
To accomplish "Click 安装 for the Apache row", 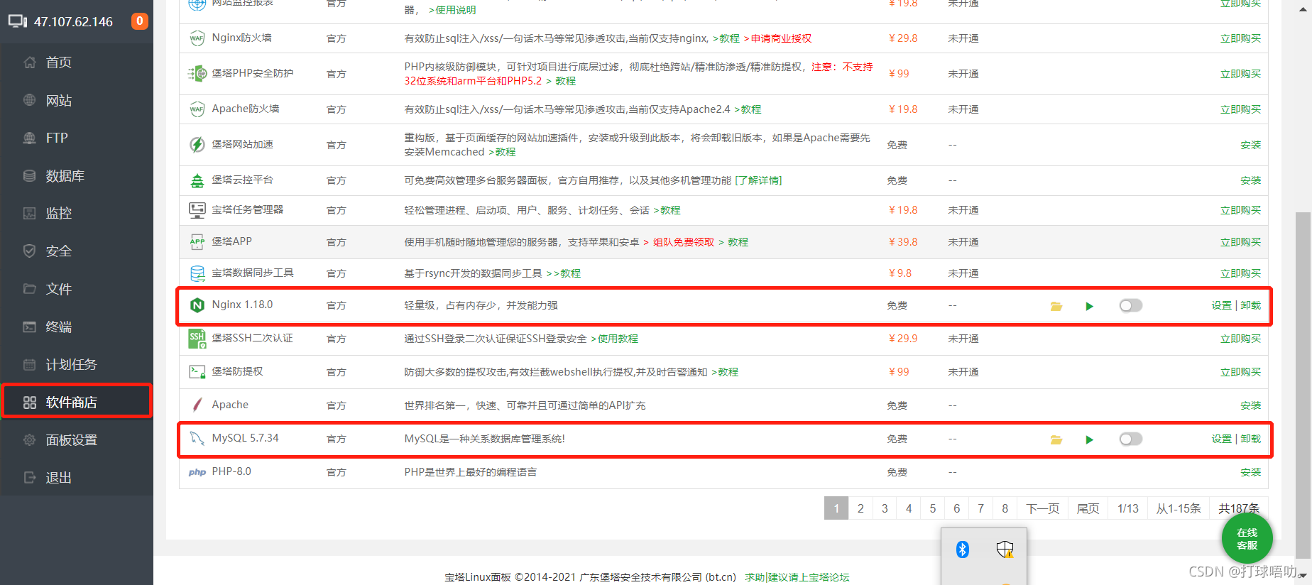I will (1250, 405).
